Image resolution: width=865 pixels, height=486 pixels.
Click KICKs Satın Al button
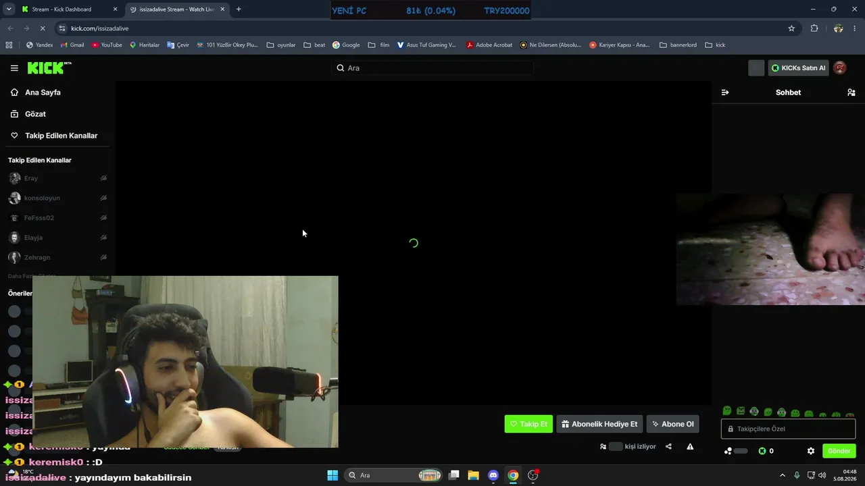point(798,68)
